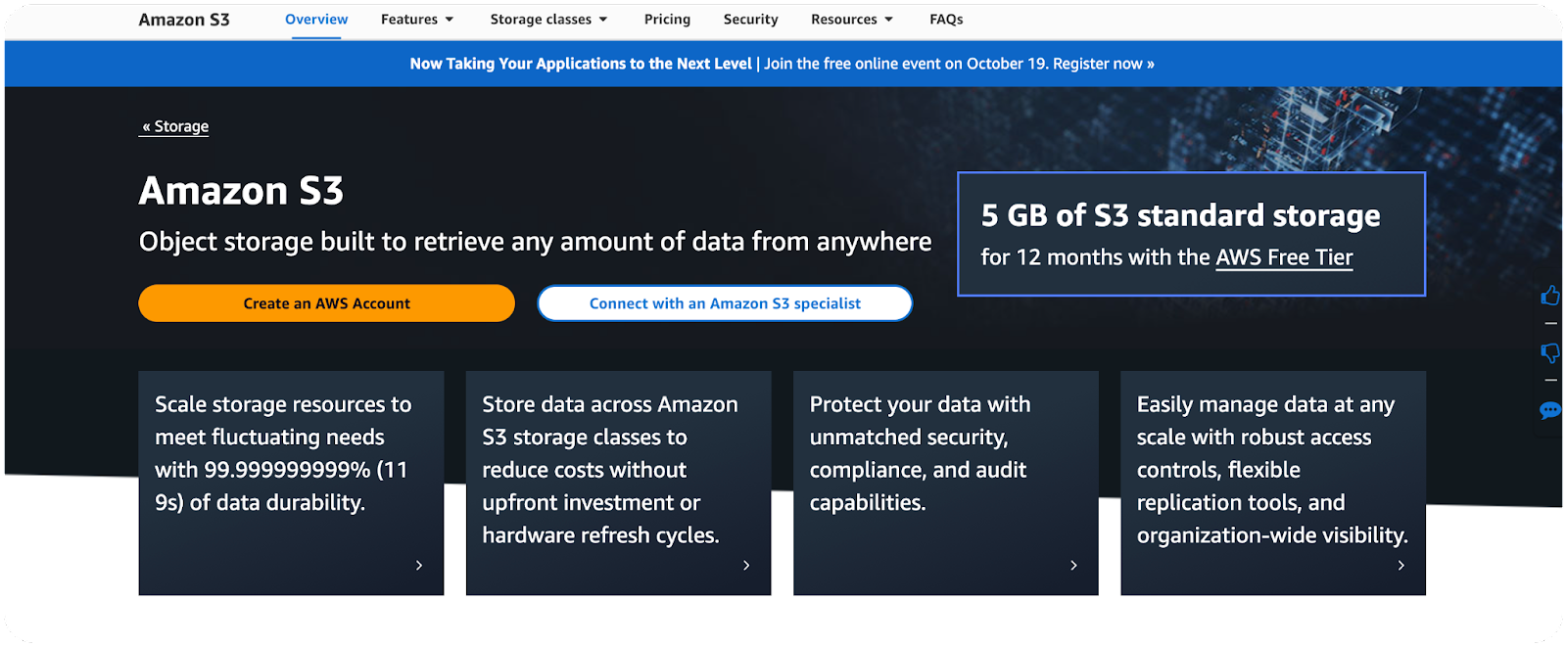
Task: Click Create an AWS Account button
Action: 326,303
